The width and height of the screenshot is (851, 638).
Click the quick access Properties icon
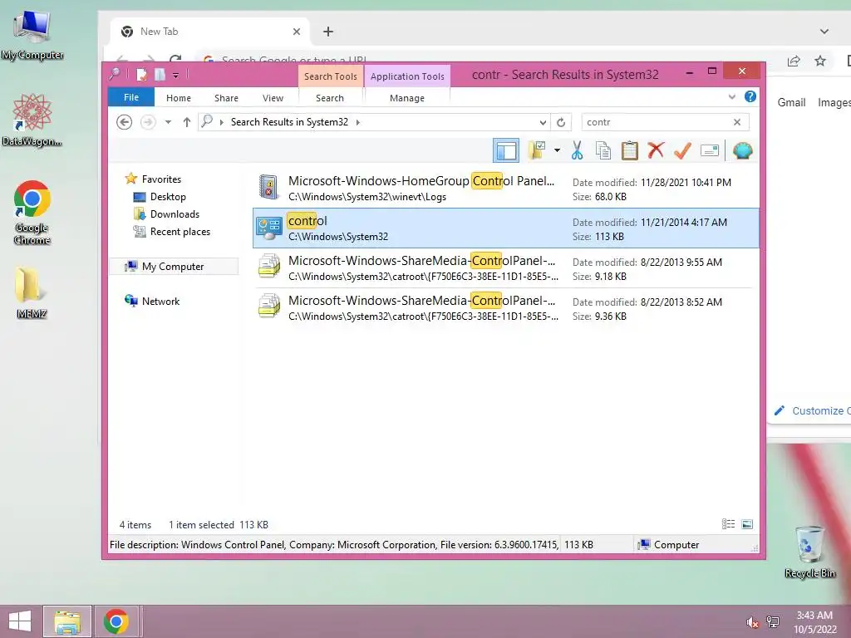[x=141, y=74]
